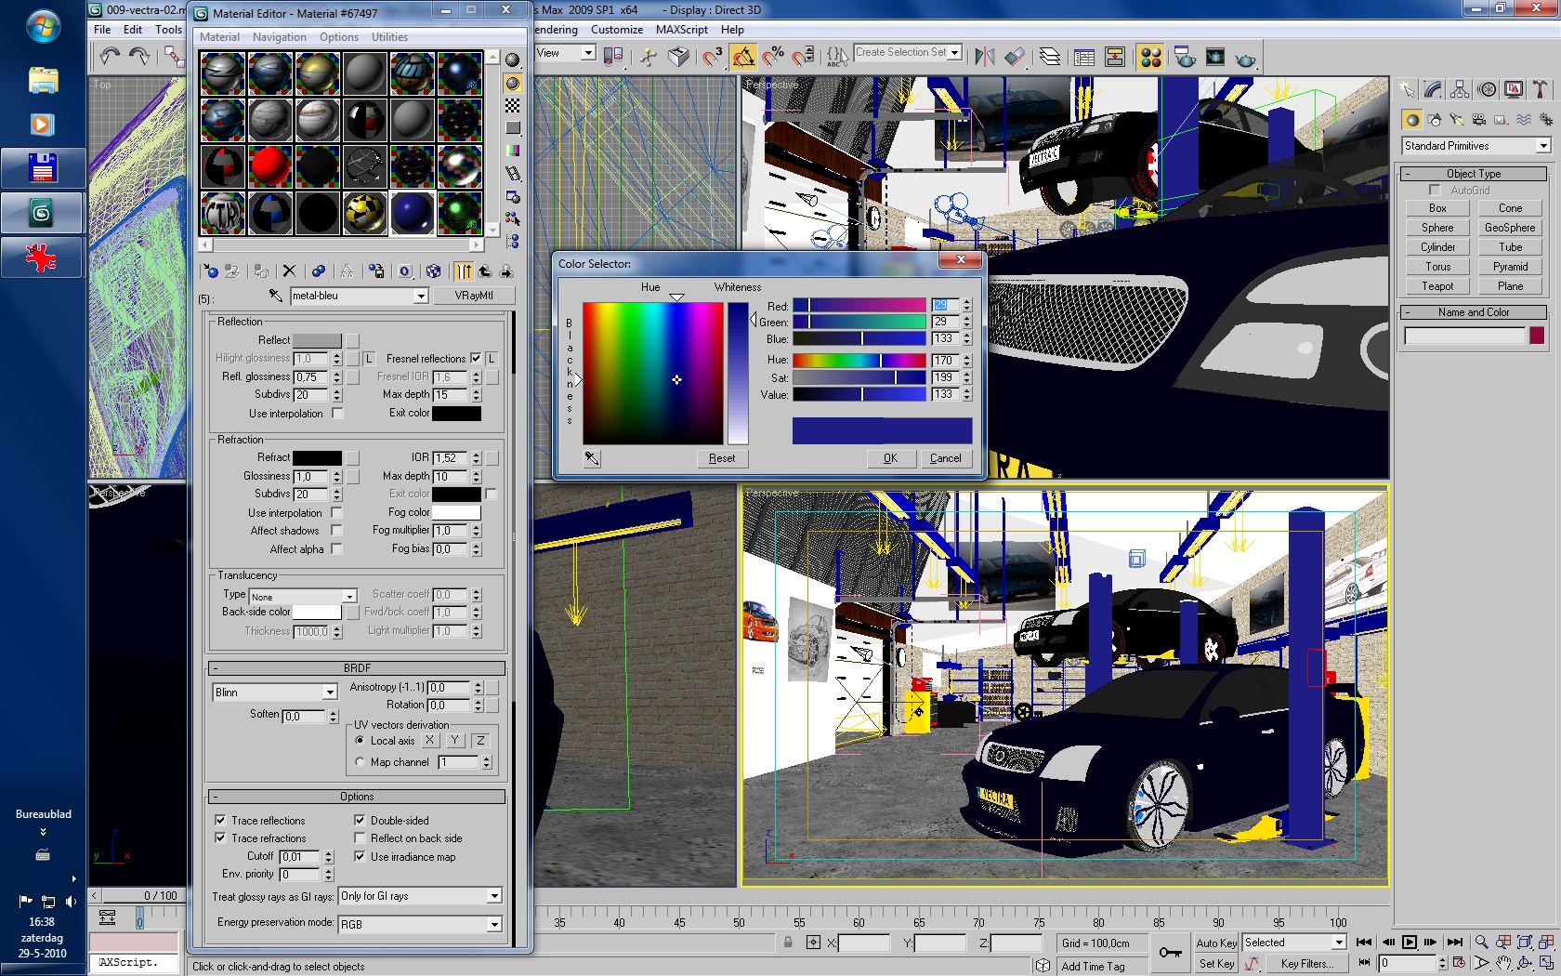This screenshot has width=1561, height=976.
Task: Open the Material Editor toolbar icon
Action: coord(1150,58)
